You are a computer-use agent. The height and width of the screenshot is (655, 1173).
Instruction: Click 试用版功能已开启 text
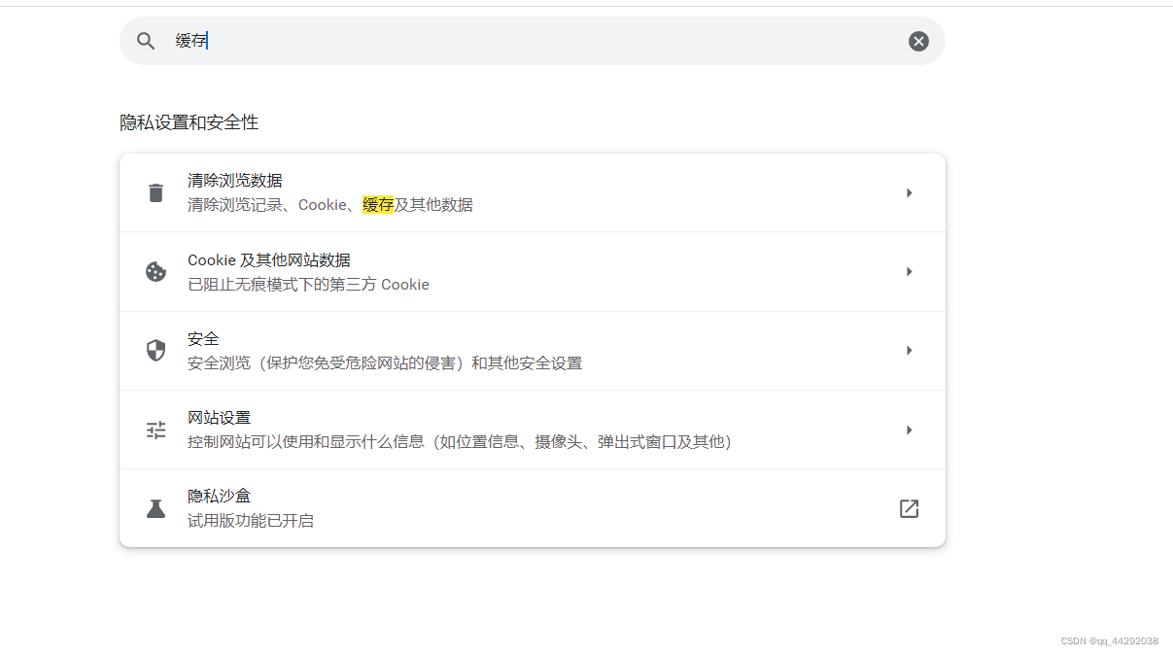(x=251, y=521)
